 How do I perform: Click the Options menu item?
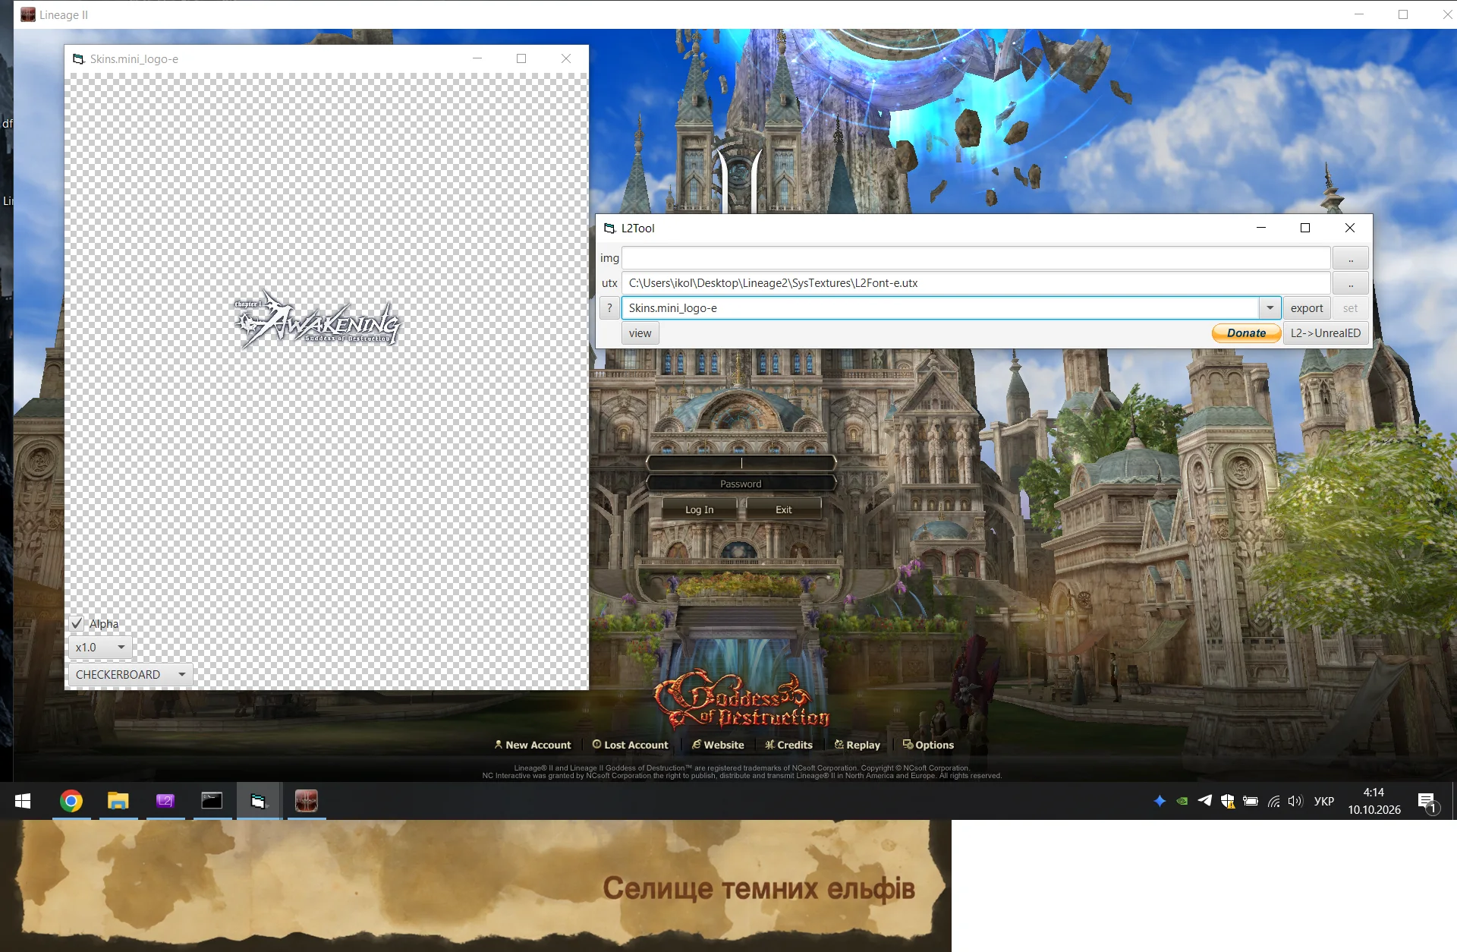(x=928, y=745)
